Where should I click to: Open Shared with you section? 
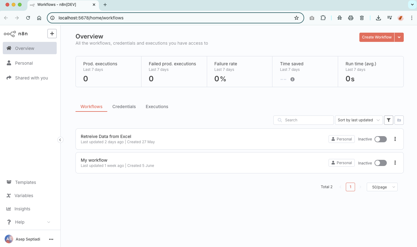click(x=30, y=78)
